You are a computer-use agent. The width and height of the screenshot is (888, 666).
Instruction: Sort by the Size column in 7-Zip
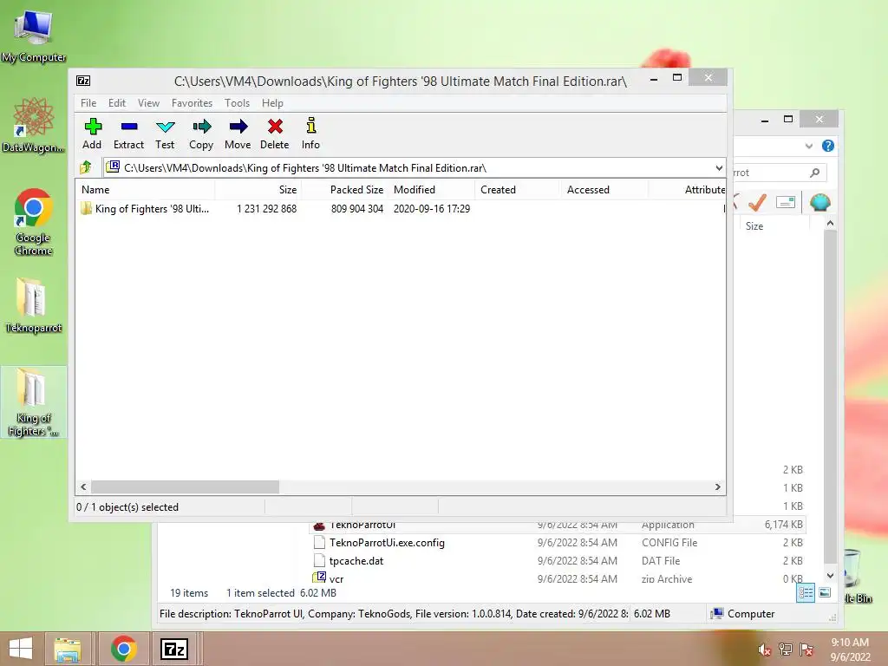(x=258, y=190)
